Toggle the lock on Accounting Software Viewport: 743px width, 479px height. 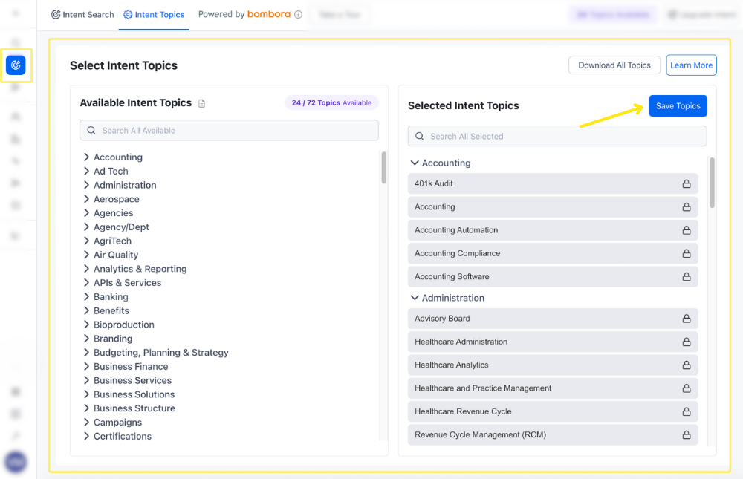pyautogui.click(x=685, y=276)
